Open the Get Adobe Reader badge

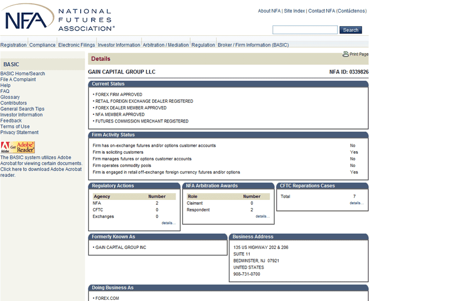pos(18,147)
